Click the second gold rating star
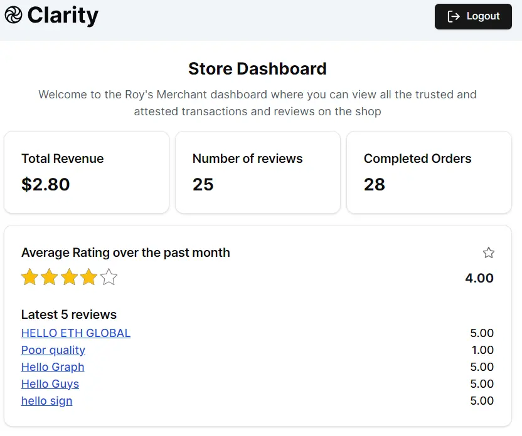Image resolution: width=522 pixels, height=436 pixels. coord(50,277)
